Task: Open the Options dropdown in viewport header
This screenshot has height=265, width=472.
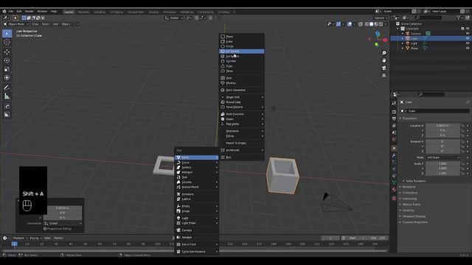Action: click(381, 18)
